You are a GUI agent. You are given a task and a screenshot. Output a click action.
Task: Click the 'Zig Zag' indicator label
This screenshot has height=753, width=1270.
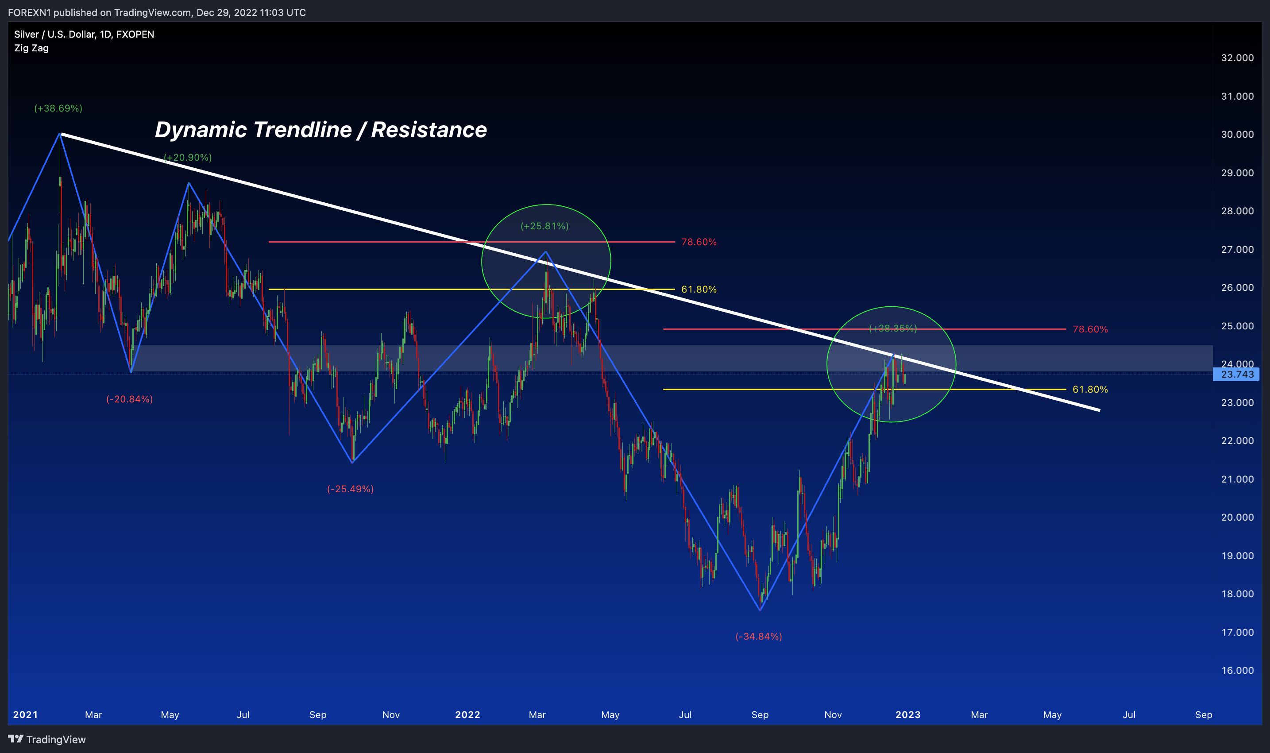click(31, 48)
